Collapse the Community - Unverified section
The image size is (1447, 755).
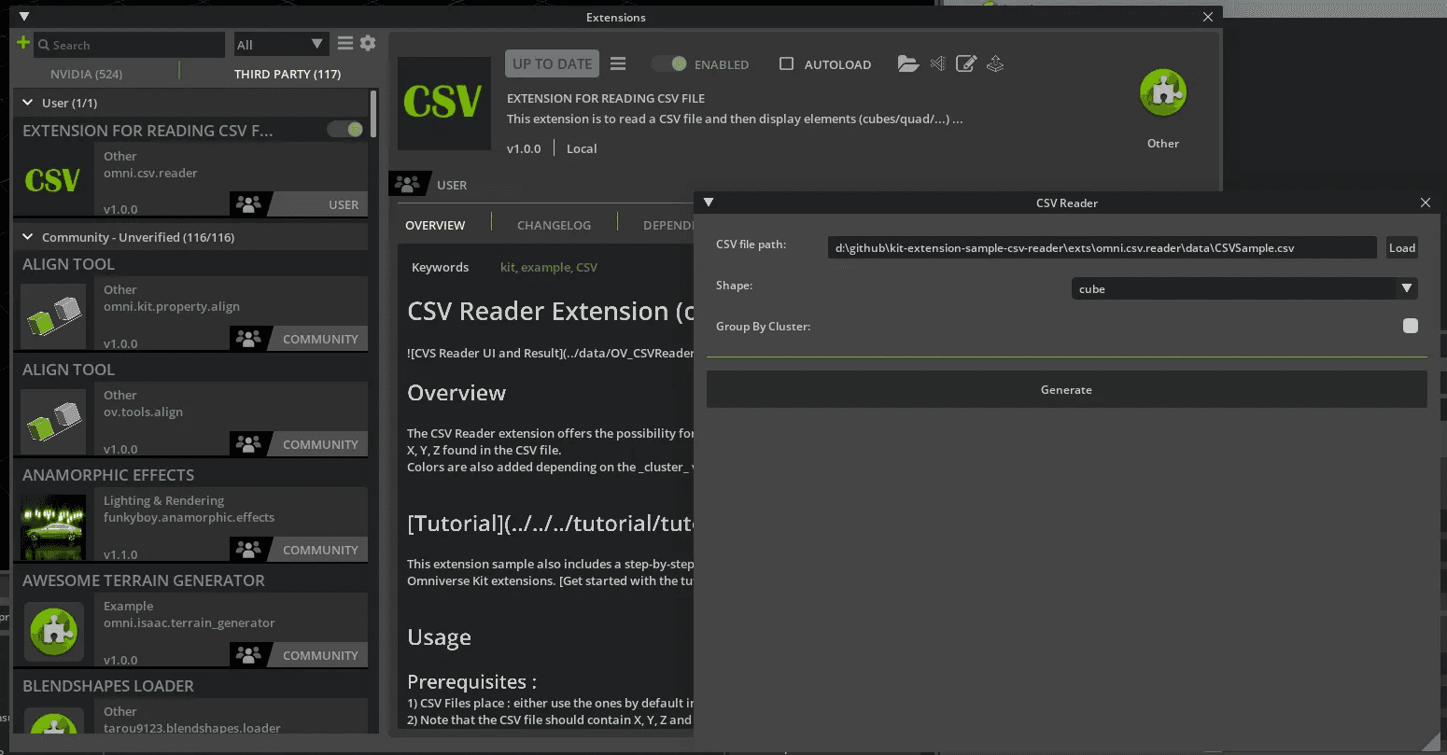coord(27,237)
